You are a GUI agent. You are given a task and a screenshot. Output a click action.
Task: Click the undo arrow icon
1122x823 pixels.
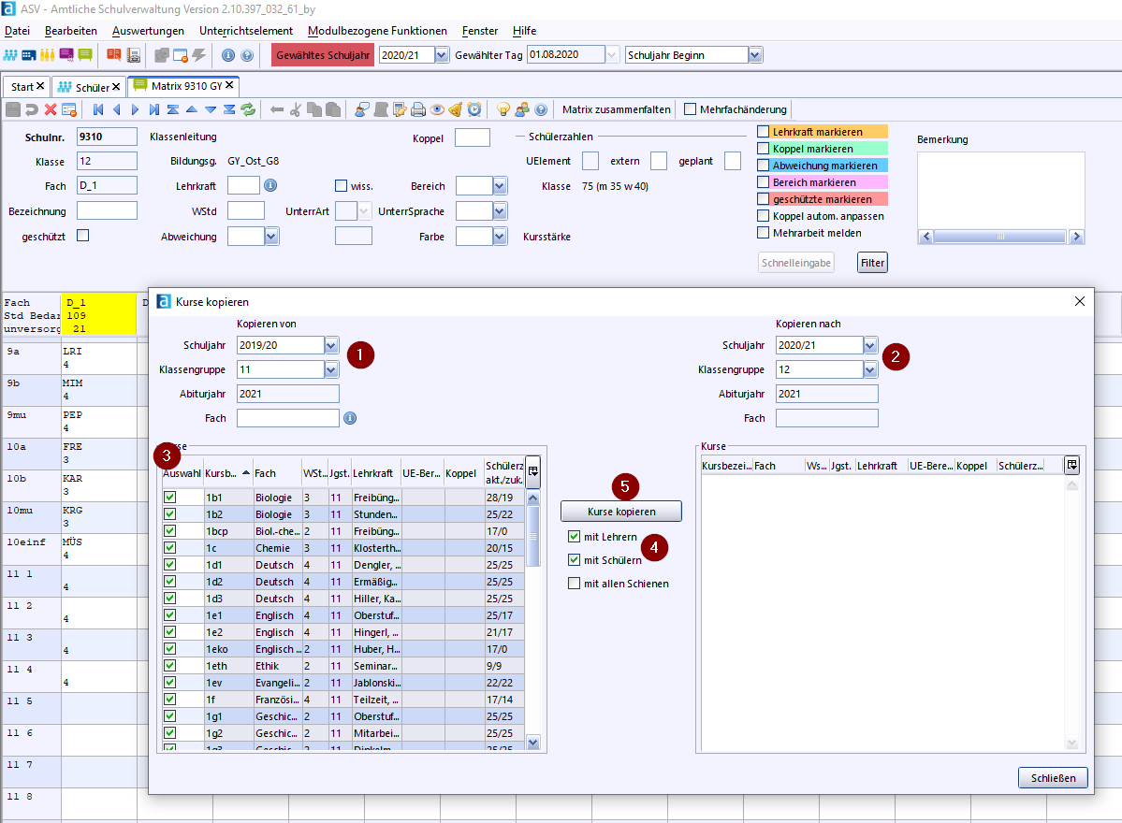coord(32,109)
